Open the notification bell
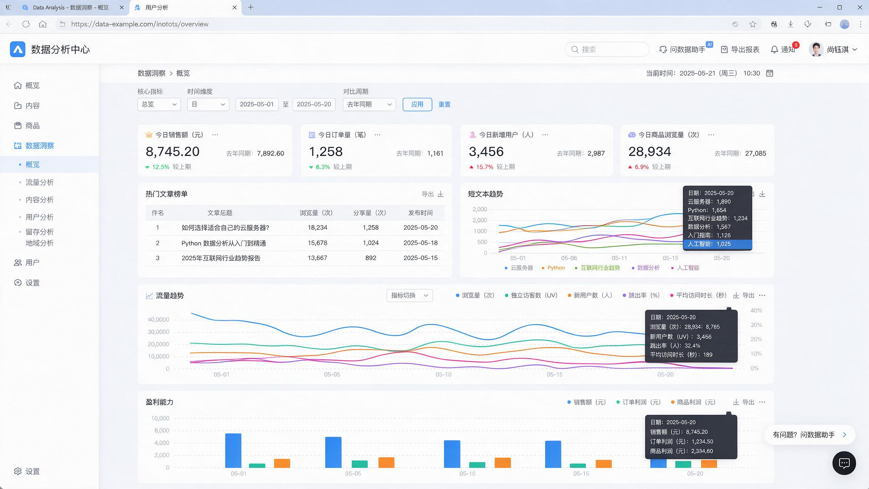The height and width of the screenshot is (489, 869). (774, 50)
